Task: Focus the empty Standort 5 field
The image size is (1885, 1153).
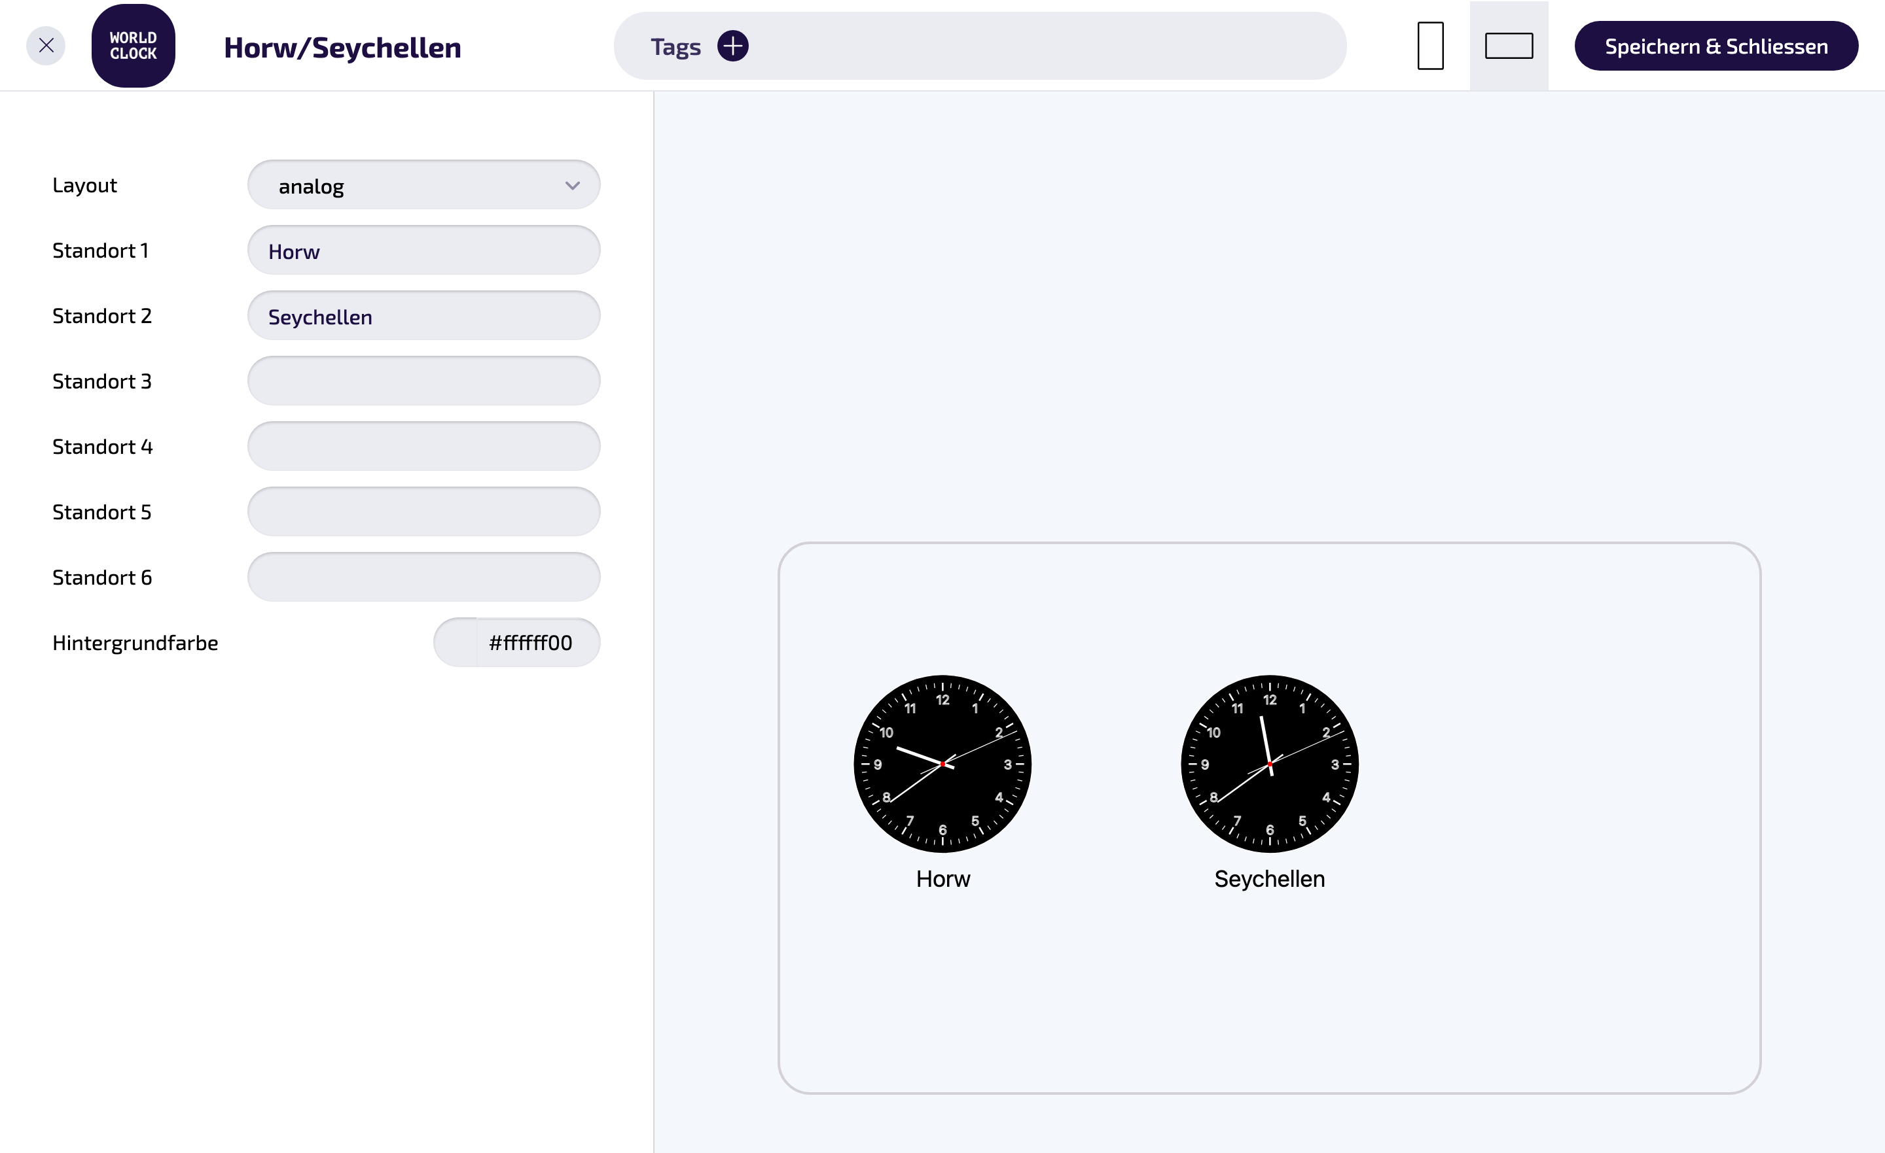Action: (x=424, y=511)
